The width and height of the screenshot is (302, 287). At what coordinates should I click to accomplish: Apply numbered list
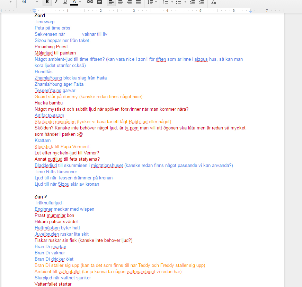(x=166, y=2)
